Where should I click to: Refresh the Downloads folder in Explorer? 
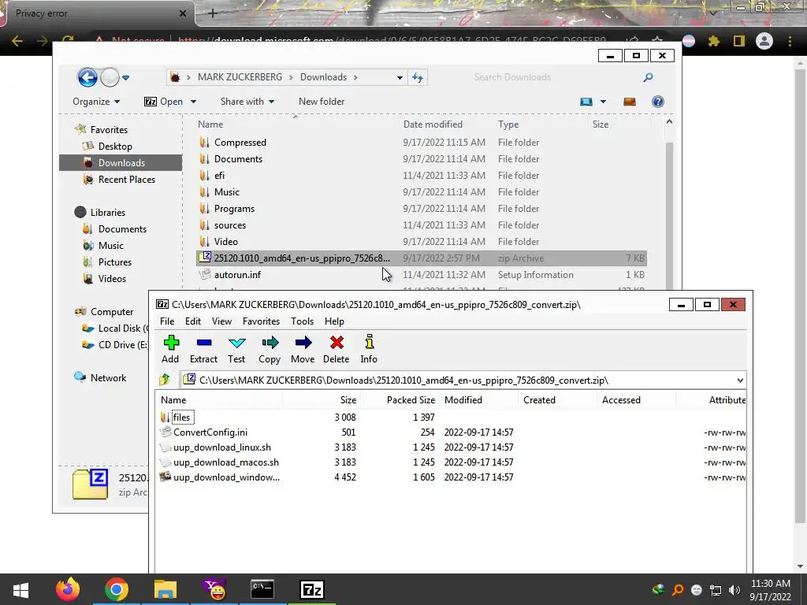[418, 78]
